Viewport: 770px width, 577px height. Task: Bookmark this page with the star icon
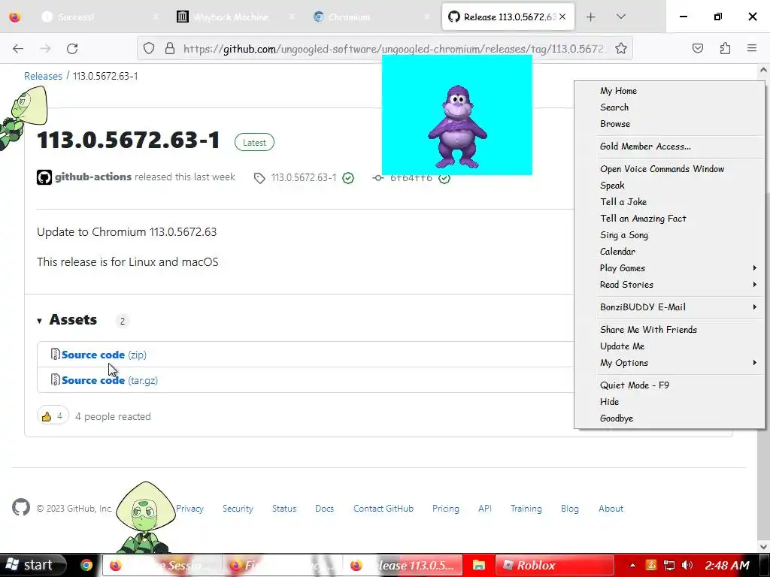[x=620, y=48]
